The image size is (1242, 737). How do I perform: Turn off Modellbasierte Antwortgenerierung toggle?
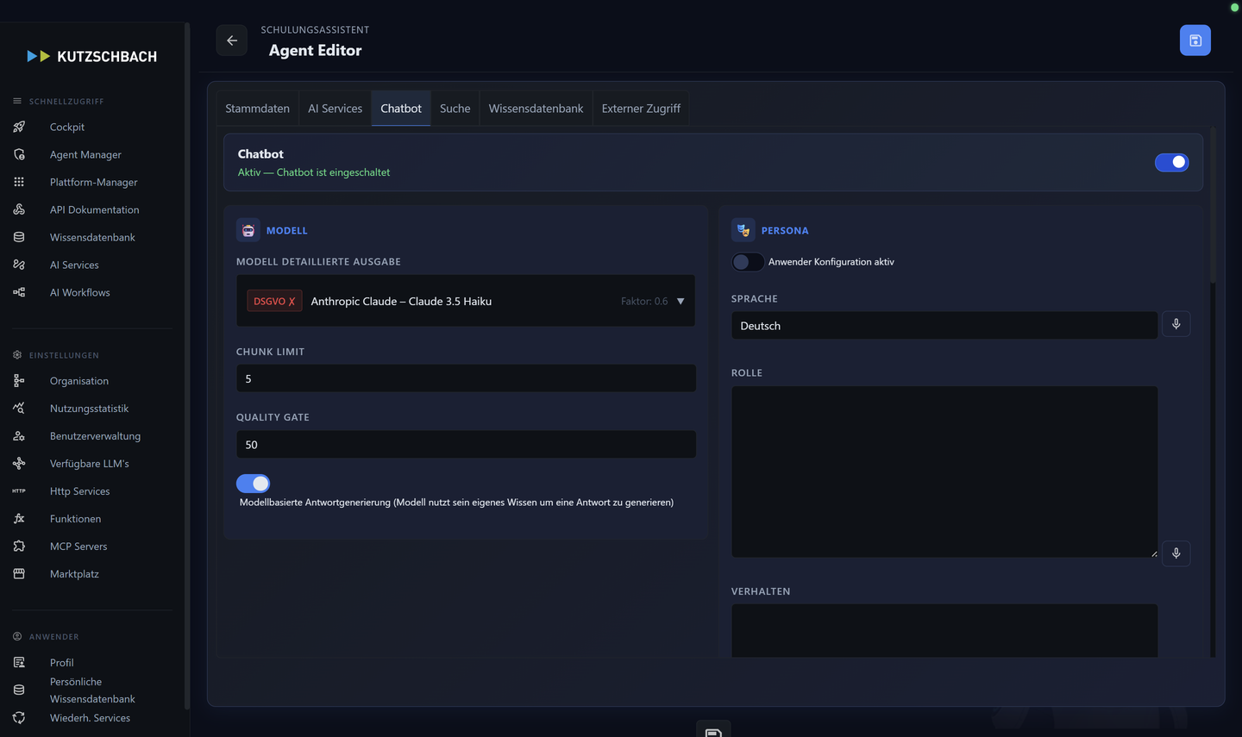click(x=253, y=484)
